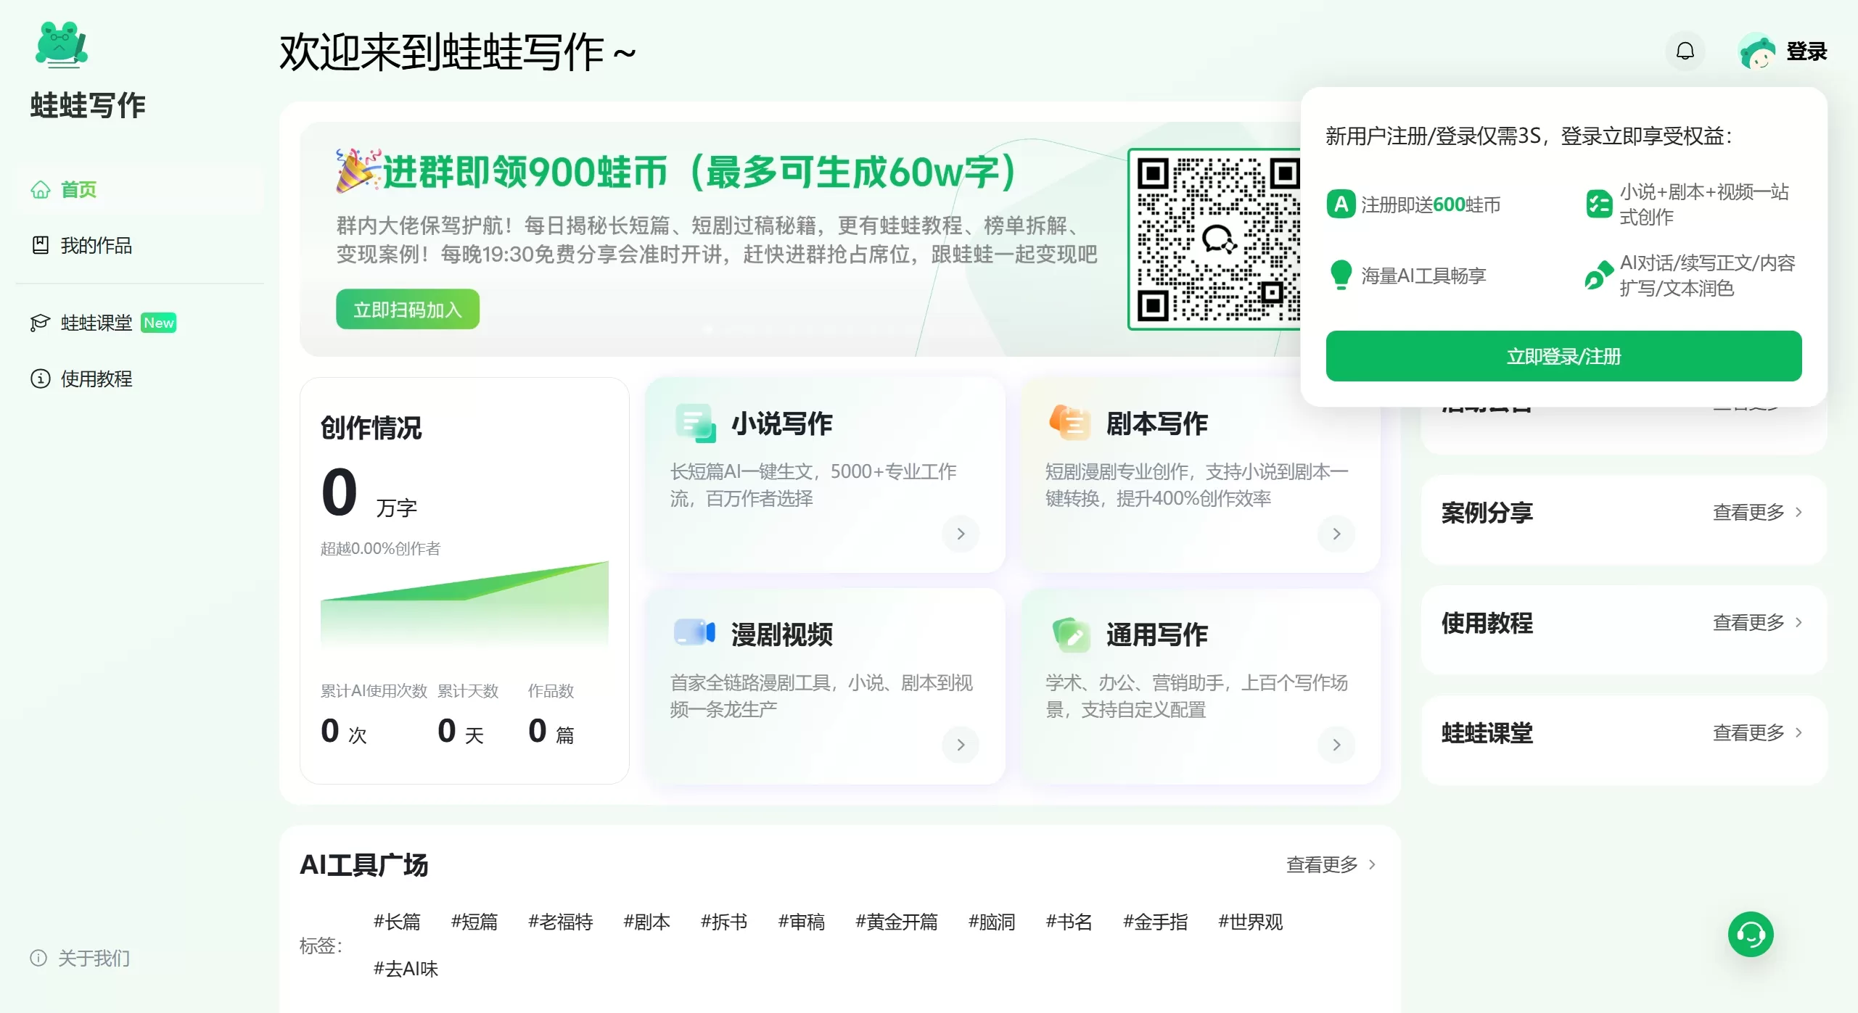Click the 漫剧视频 camera icon
Screen dimensions: 1858x1013
tap(694, 632)
